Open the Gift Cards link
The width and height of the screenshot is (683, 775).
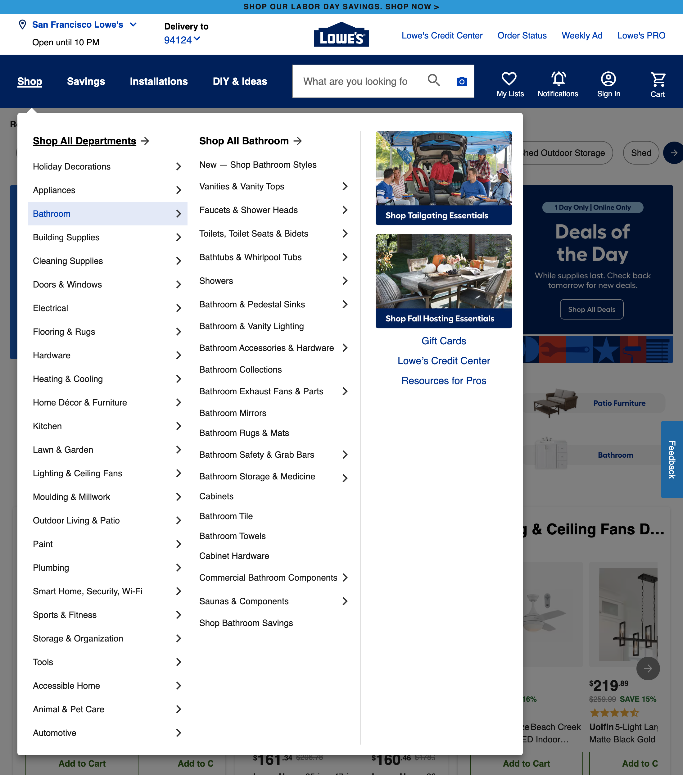coord(443,341)
